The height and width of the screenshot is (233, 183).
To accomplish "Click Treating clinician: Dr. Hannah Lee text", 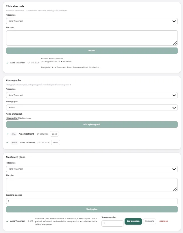I will tap(56, 62).
